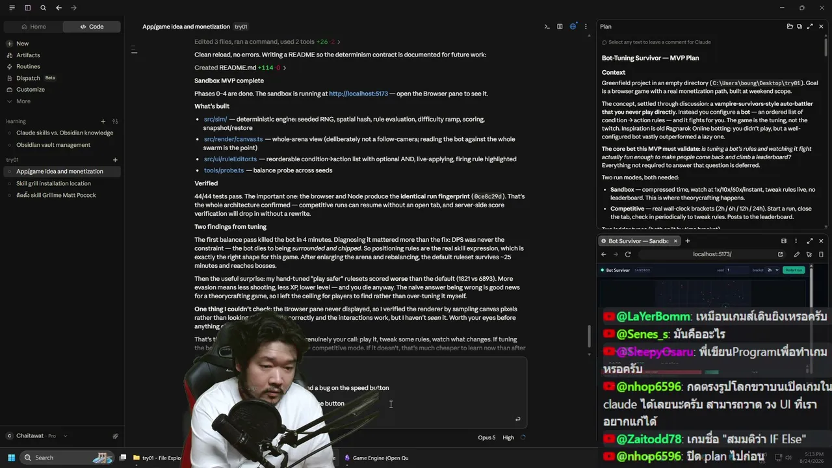The width and height of the screenshot is (832, 468).
Task: Add a session to the try01 group
Action: (115, 160)
